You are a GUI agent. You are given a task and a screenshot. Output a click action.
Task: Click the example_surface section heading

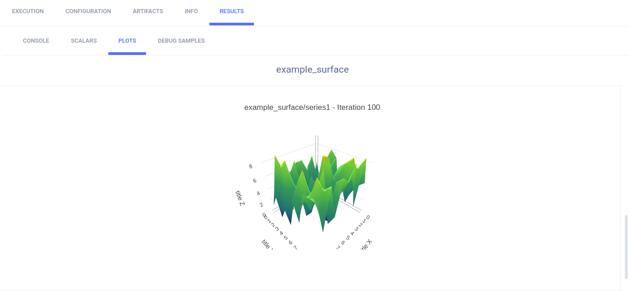point(312,69)
